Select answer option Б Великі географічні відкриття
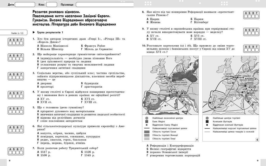This screenshot has height=166, width=266. (169, 149)
